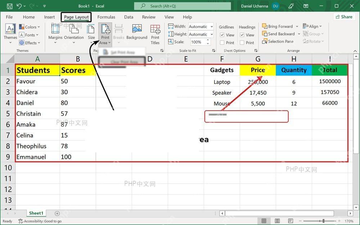360x225 pixels.
Task: Toggle Headings View checkbox
Action: click(x=242, y=35)
